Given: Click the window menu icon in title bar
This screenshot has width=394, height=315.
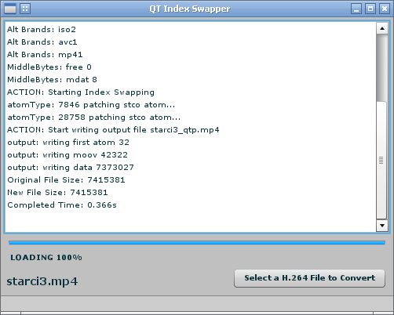Looking at the screenshot, I should click(x=10, y=9).
